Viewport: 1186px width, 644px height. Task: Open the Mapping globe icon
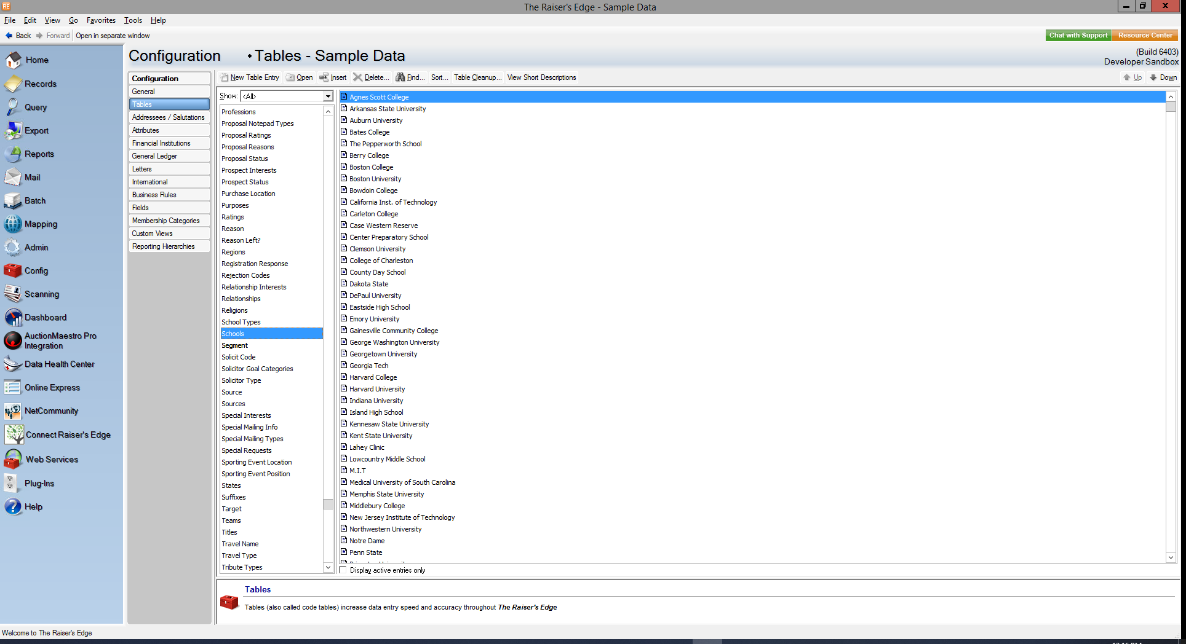tap(13, 224)
